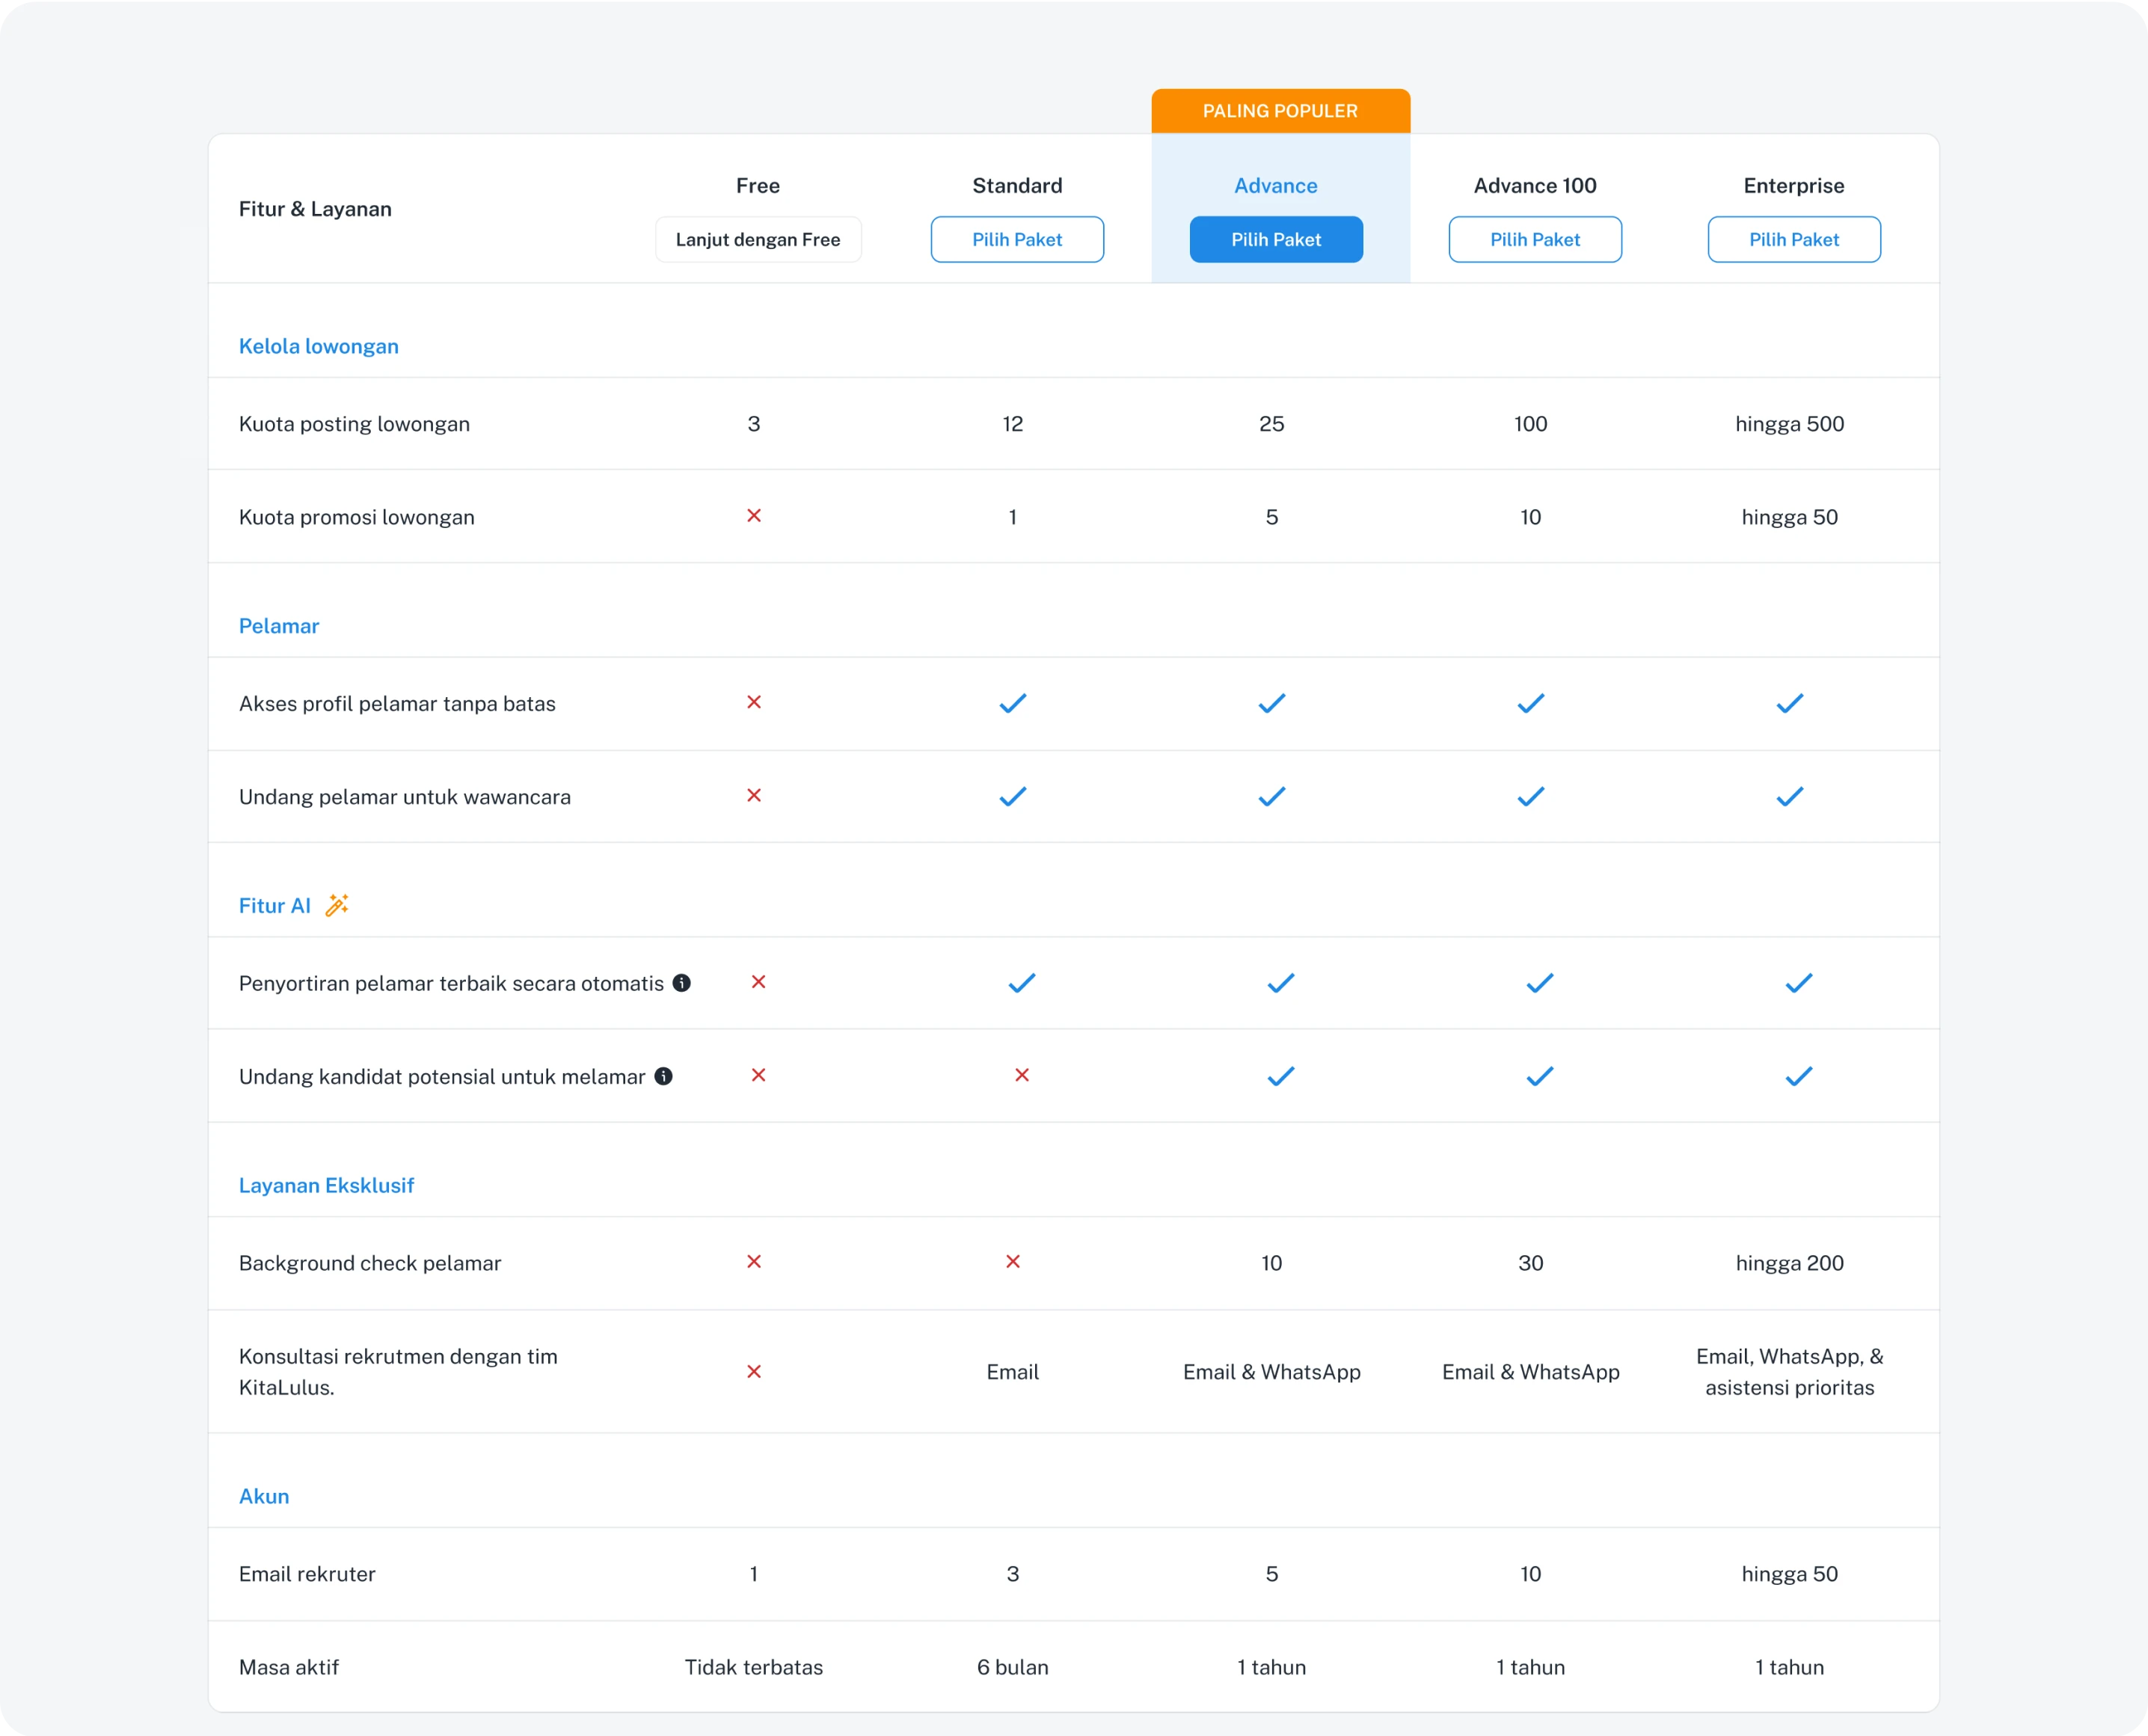Click the PALING POPULER orange badge
The image size is (2148, 1736).
pos(1280,111)
